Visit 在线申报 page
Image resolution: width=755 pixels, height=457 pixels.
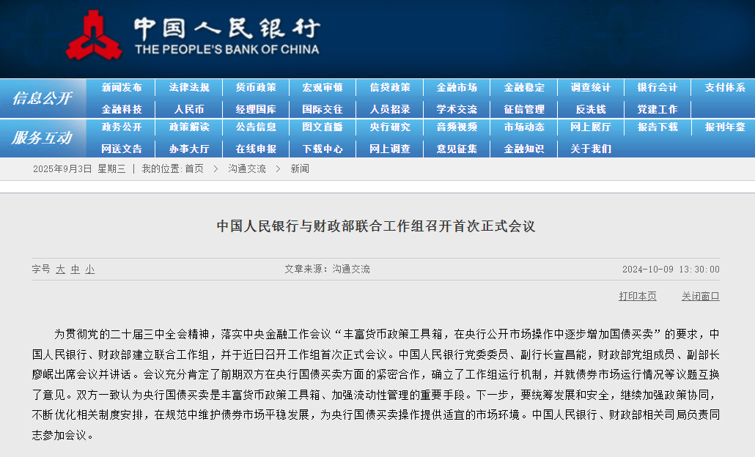click(x=256, y=149)
